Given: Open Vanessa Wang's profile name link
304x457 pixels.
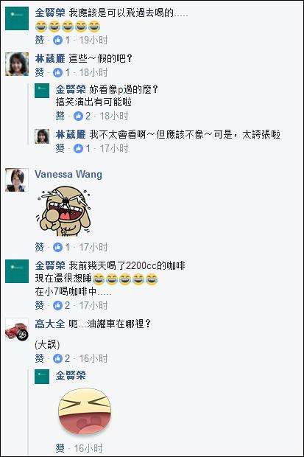Looking at the screenshot, I should pyautogui.click(x=68, y=174).
